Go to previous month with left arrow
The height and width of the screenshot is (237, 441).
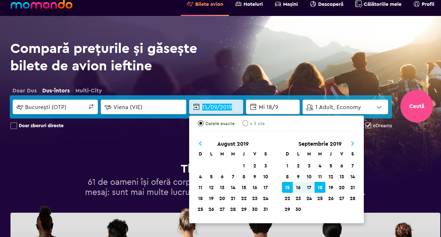pos(200,144)
